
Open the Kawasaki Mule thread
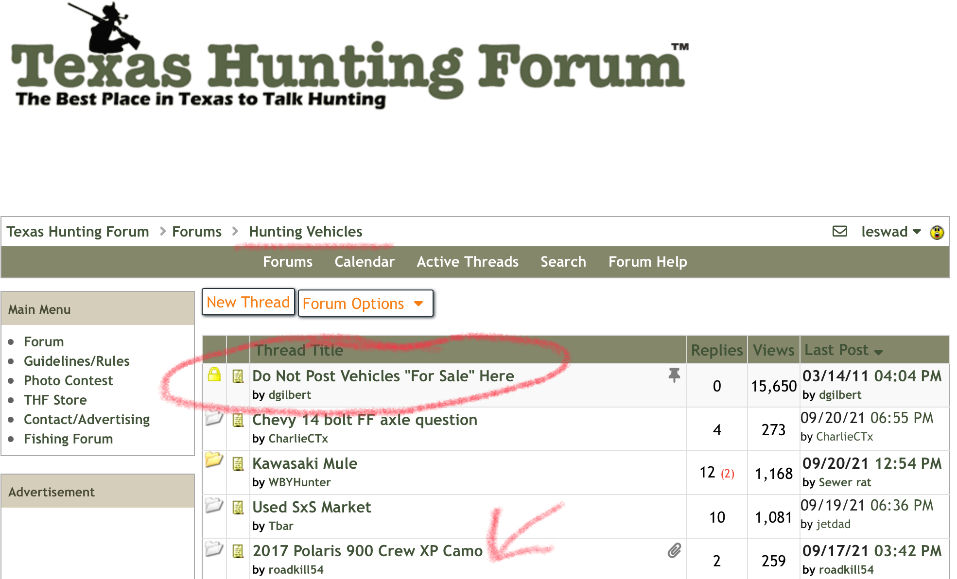pyautogui.click(x=305, y=463)
